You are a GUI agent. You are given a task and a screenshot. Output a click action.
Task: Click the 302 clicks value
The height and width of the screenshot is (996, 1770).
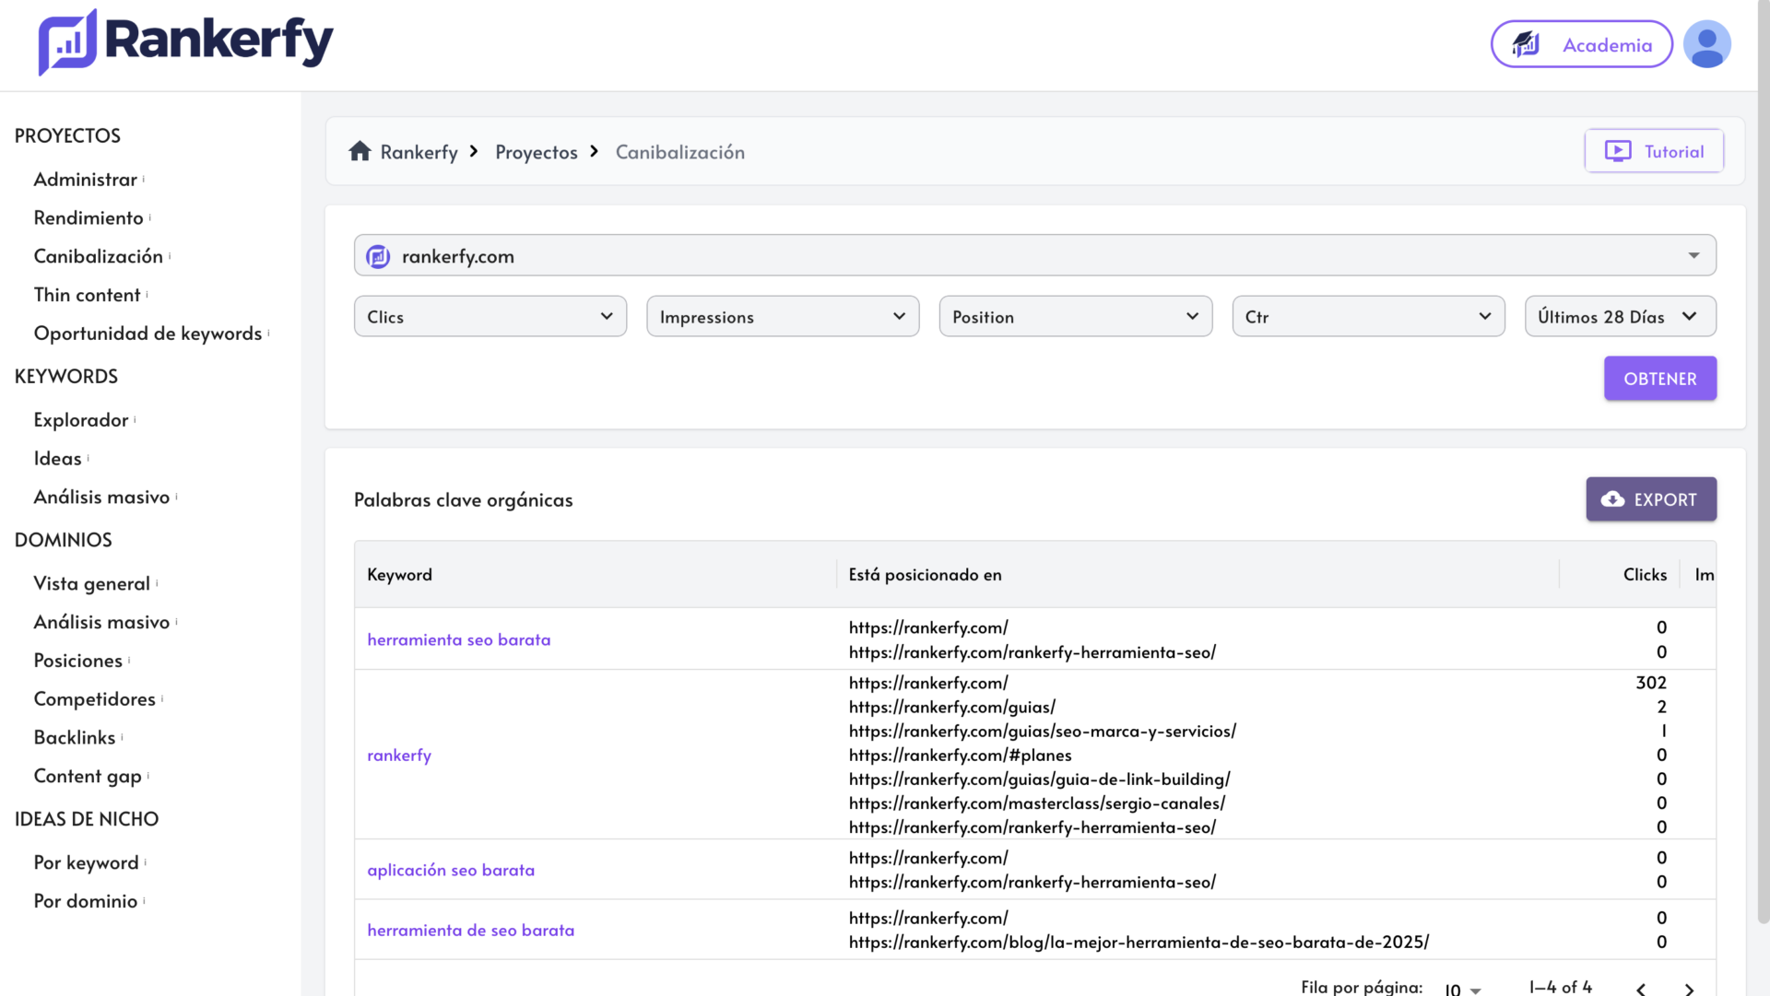click(1650, 683)
